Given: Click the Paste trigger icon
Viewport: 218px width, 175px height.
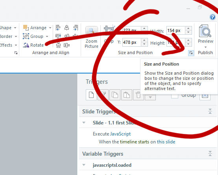Looking at the screenshot, I should click(x=127, y=95).
